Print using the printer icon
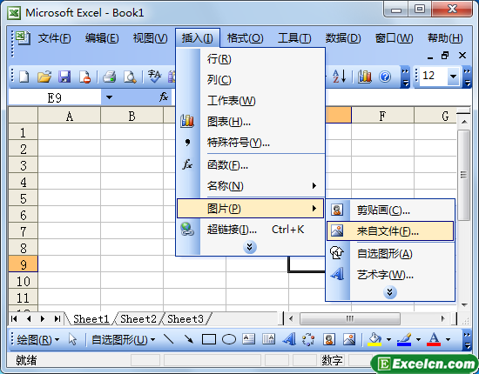 (110, 77)
